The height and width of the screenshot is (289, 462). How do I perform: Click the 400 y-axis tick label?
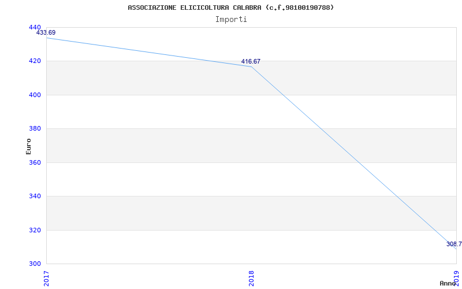tap(35, 95)
